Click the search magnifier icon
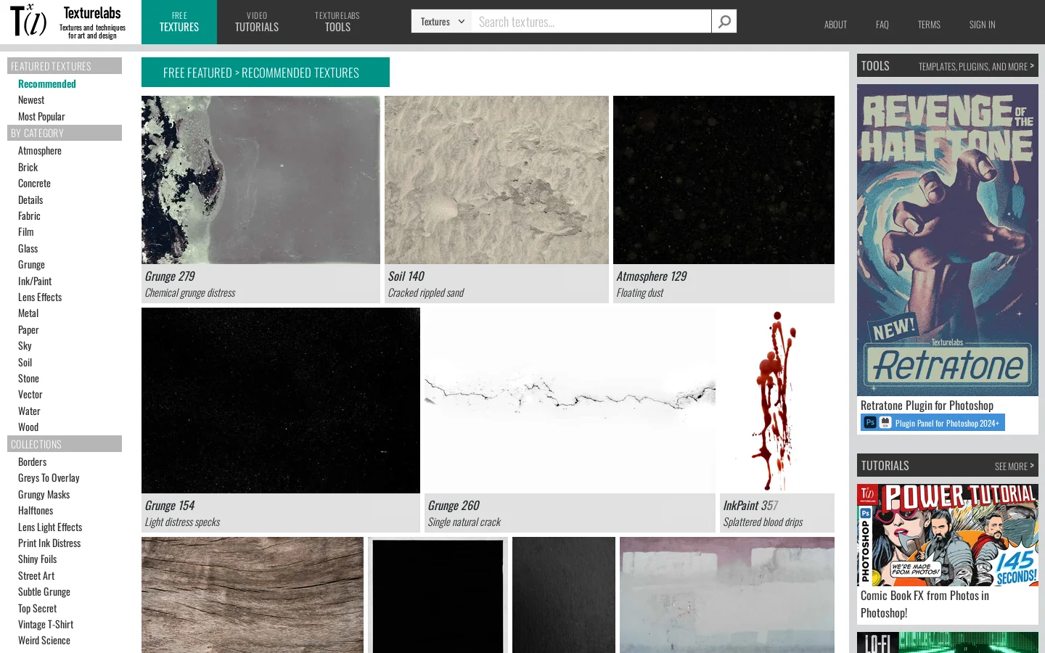The width and height of the screenshot is (1045, 653). [724, 22]
